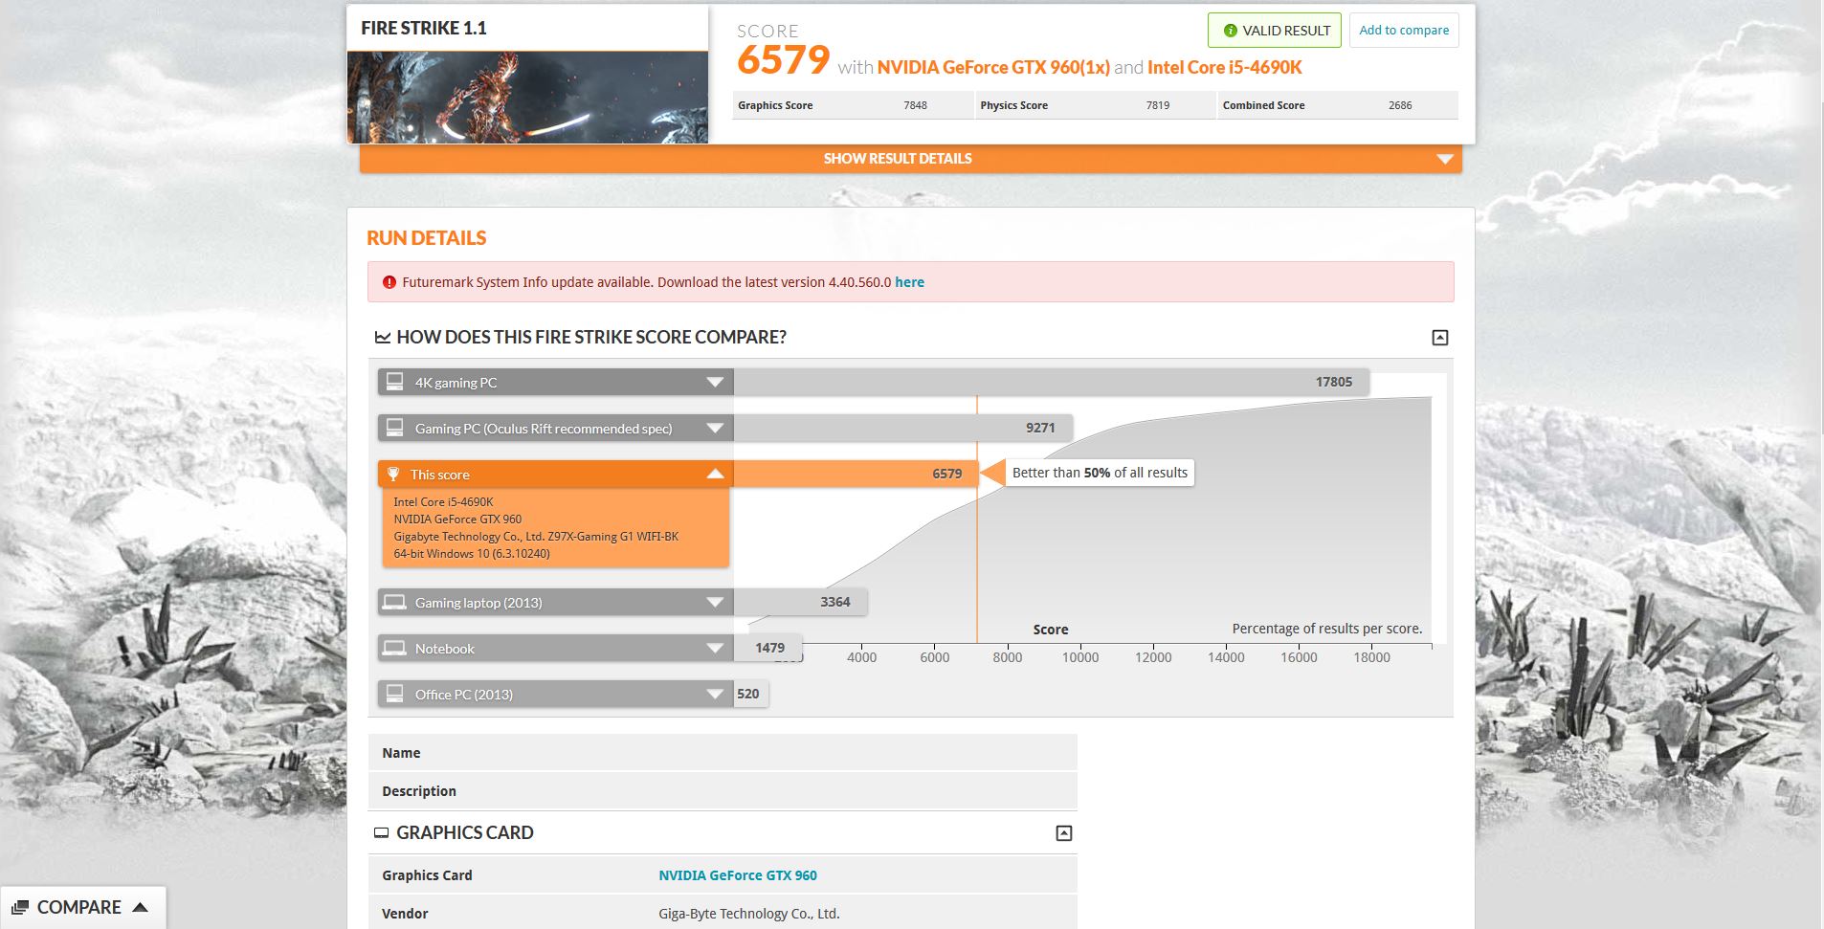The height and width of the screenshot is (929, 1824).
Task: Click the red alert icon in update notice
Action: 389,282
